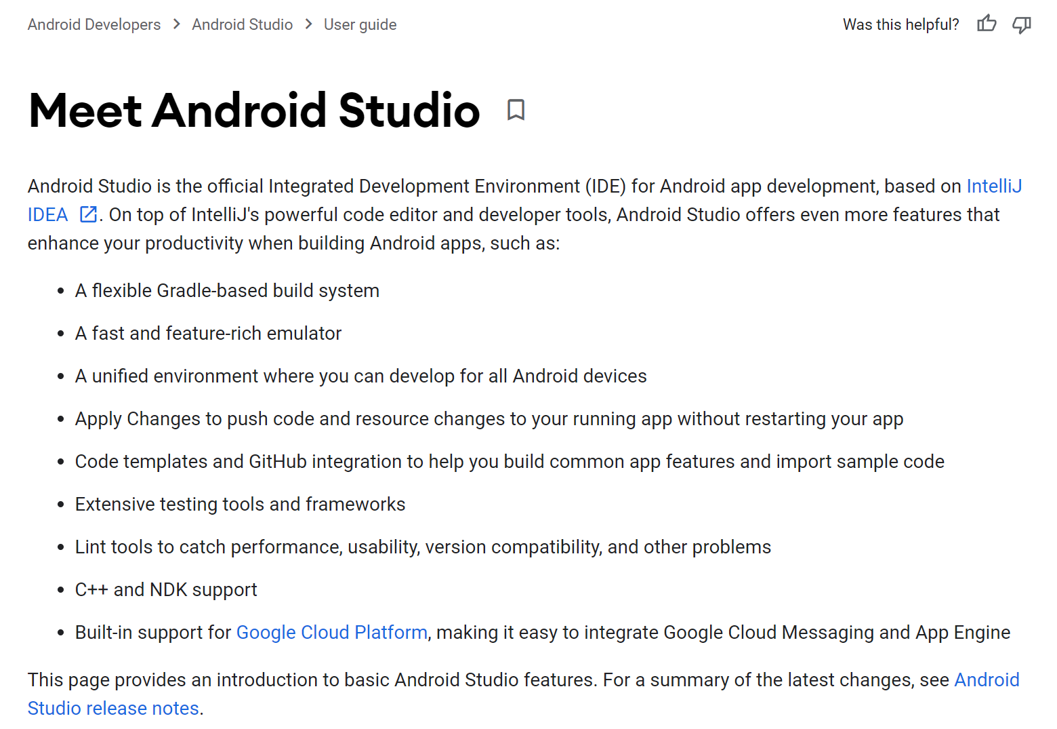Image resolution: width=1057 pixels, height=729 pixels.
Task: Click 'Extensive testing tools and frameworks' bullet
Action: click(241, 504)
